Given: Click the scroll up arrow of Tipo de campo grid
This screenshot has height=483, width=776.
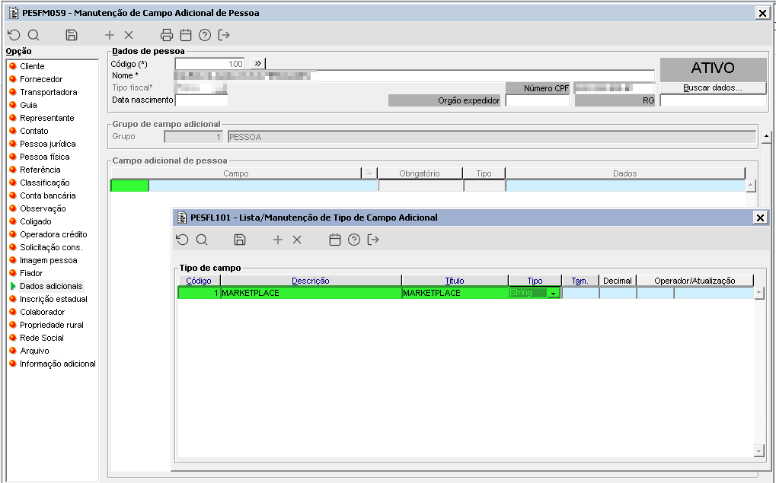Looking at the screenshot, I should (x=759, y=294).
